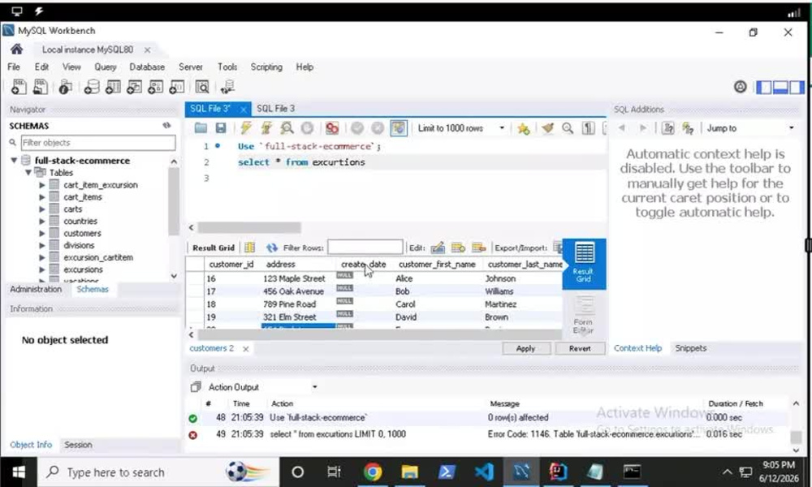Create a new SQL tab icon
The image size is (812, 487).
tap(19, 87)
